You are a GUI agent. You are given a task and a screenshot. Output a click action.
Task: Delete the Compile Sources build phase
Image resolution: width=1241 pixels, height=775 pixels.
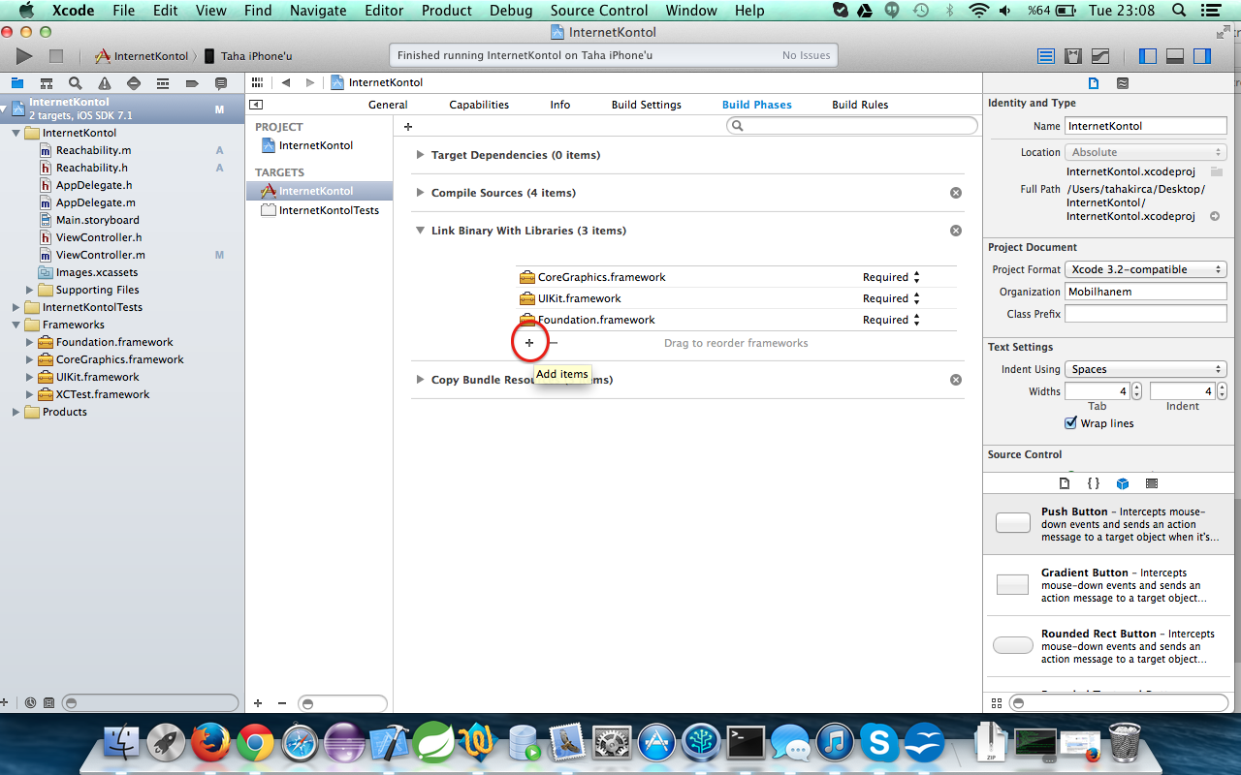point(956,193)
